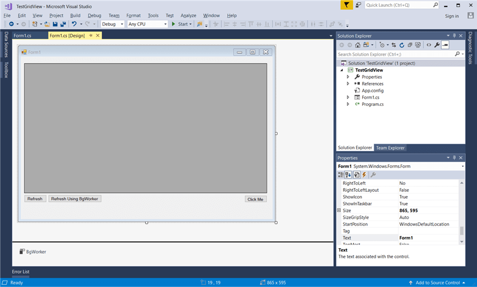Open the File menu
This screenshot has width=477, height=287.
click(x=7, y=15)
